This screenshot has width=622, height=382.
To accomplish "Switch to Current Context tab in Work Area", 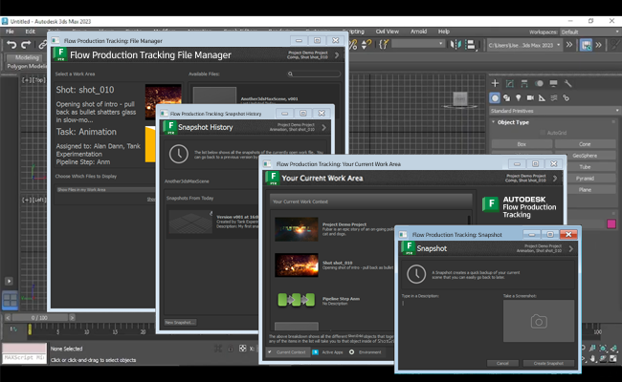I will [287, 351].
